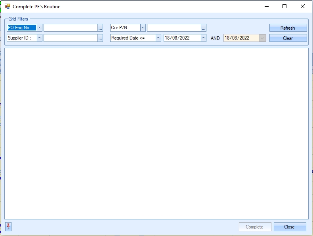Open browse ellipsis next to Supplier ID field

[x=100, y=38]
